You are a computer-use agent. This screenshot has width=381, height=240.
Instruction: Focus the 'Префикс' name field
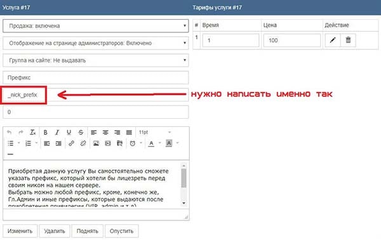95,77
